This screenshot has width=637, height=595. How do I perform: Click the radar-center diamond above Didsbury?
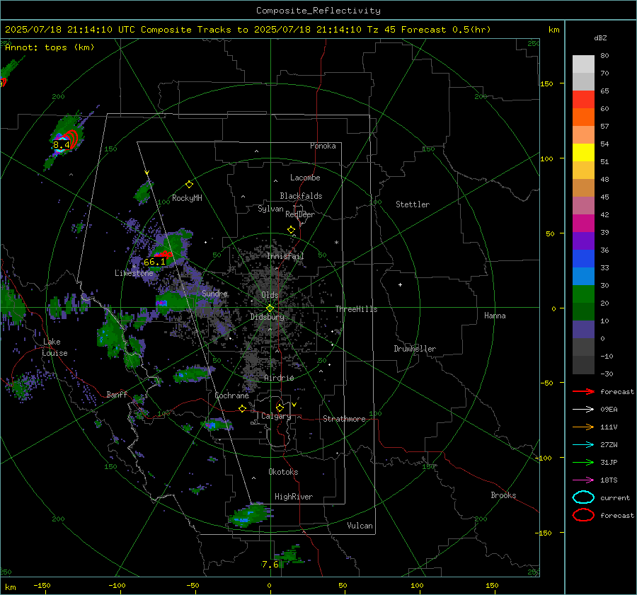(x=270, y=308)
